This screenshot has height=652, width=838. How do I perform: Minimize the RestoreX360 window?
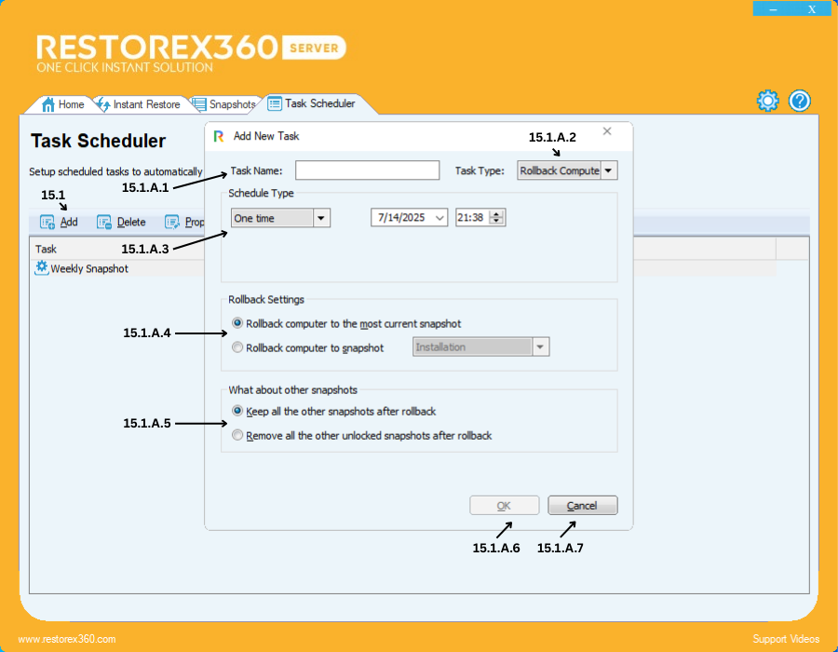point(773,9)
